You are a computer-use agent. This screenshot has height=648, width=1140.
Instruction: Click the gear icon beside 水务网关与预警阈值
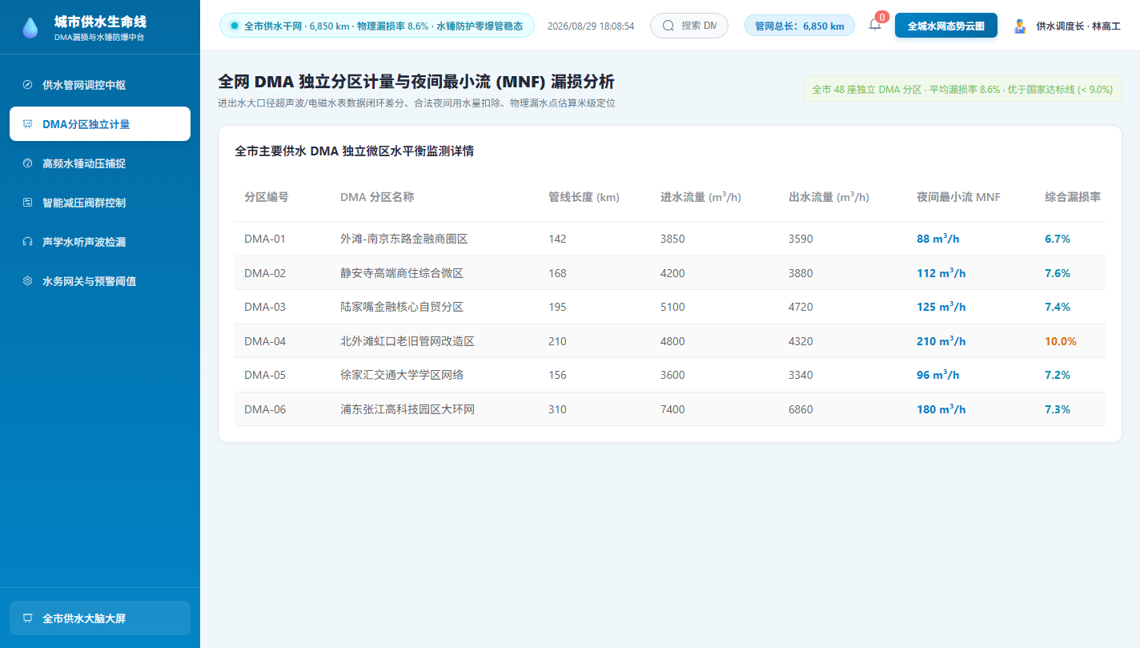pyautogui.click(x=27, y=281)
